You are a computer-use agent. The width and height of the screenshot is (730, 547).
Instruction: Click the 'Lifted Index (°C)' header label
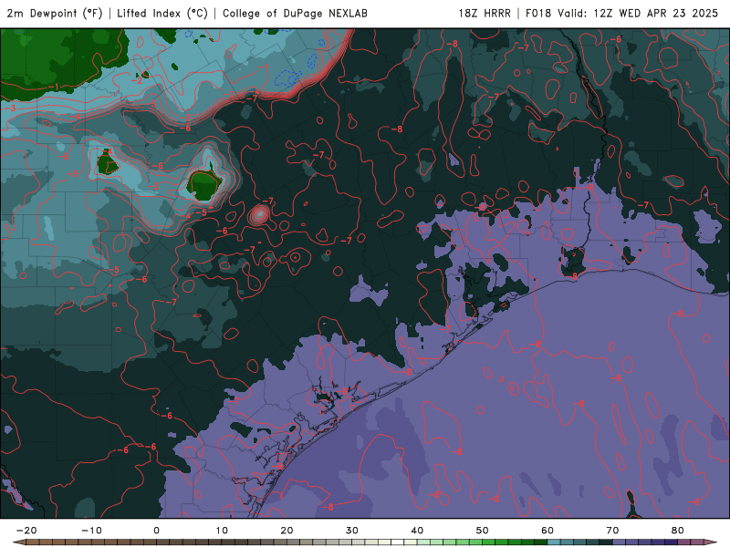(162, 13)
